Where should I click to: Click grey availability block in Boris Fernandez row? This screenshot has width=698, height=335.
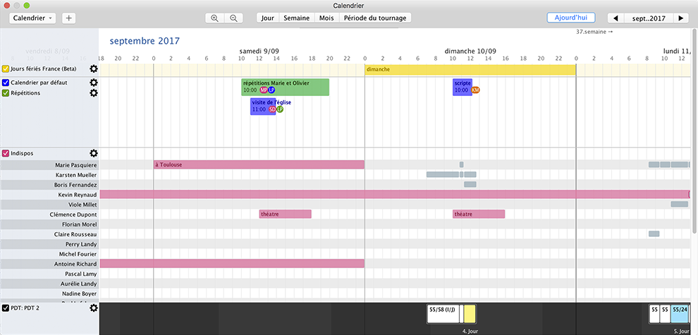[470, 185]
